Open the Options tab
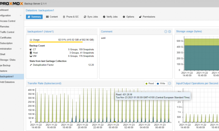The image size is (219, 131). (128, 17)
